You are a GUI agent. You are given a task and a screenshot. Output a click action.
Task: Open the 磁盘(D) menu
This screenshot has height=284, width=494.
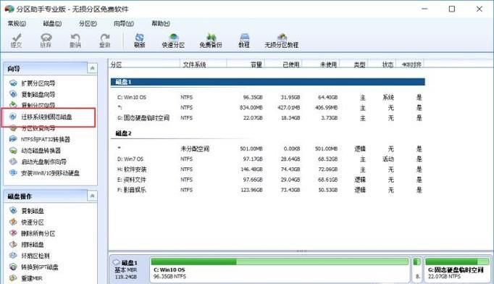[52, 23]
